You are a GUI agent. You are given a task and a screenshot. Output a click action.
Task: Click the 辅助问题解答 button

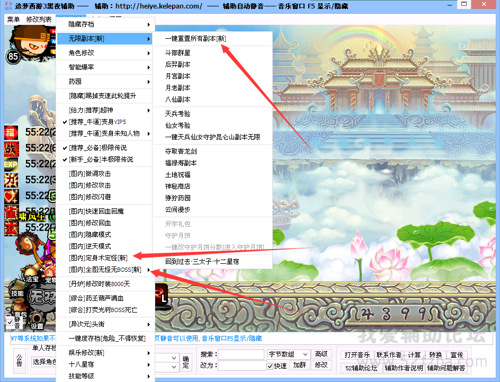click(x=446, y=368)
